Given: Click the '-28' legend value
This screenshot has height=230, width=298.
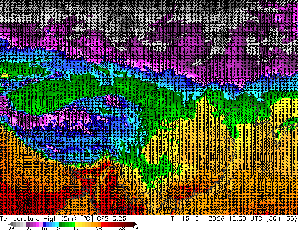Looking at the screenshot, I should click(x=9, y=228).
